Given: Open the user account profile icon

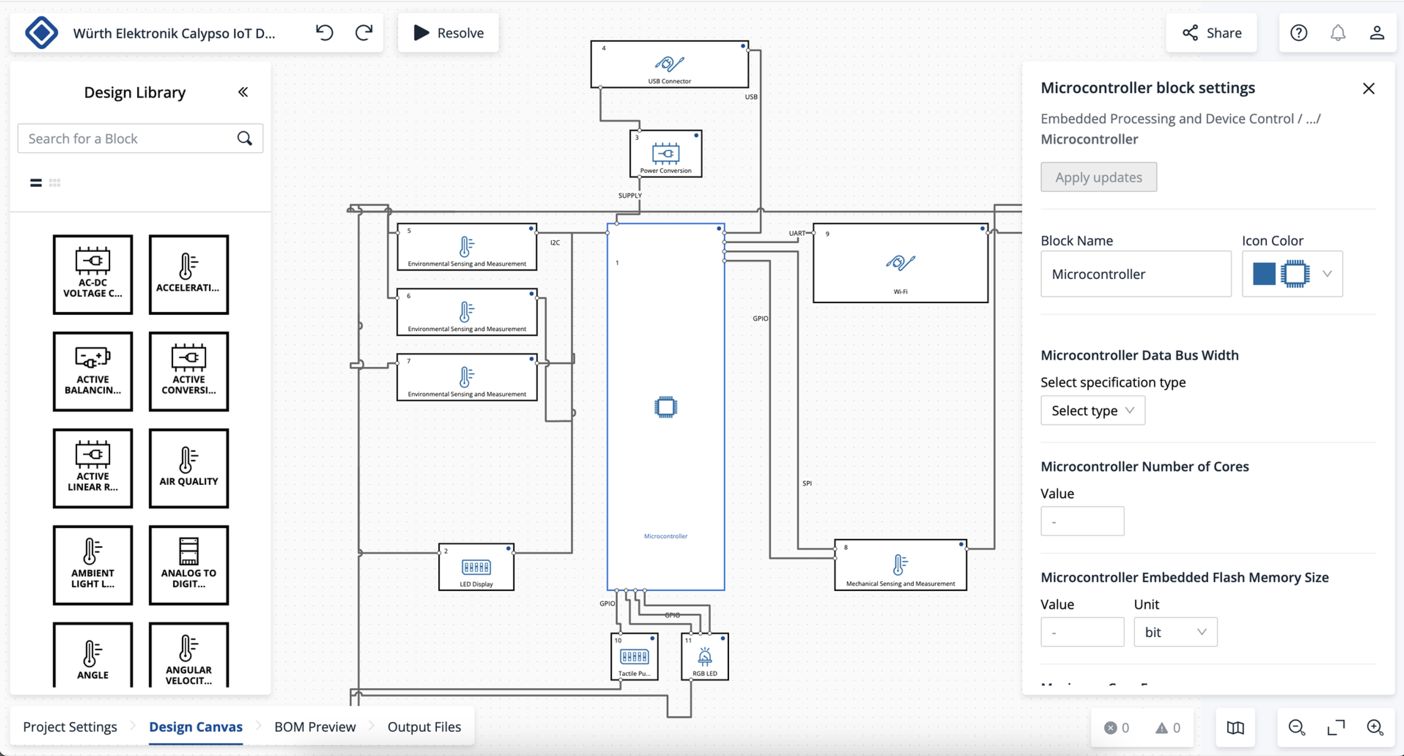Looking at the screenshot, I should click(x=1376, y=33).
